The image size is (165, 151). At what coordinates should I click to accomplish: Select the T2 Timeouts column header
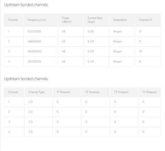tap(92, 92)
